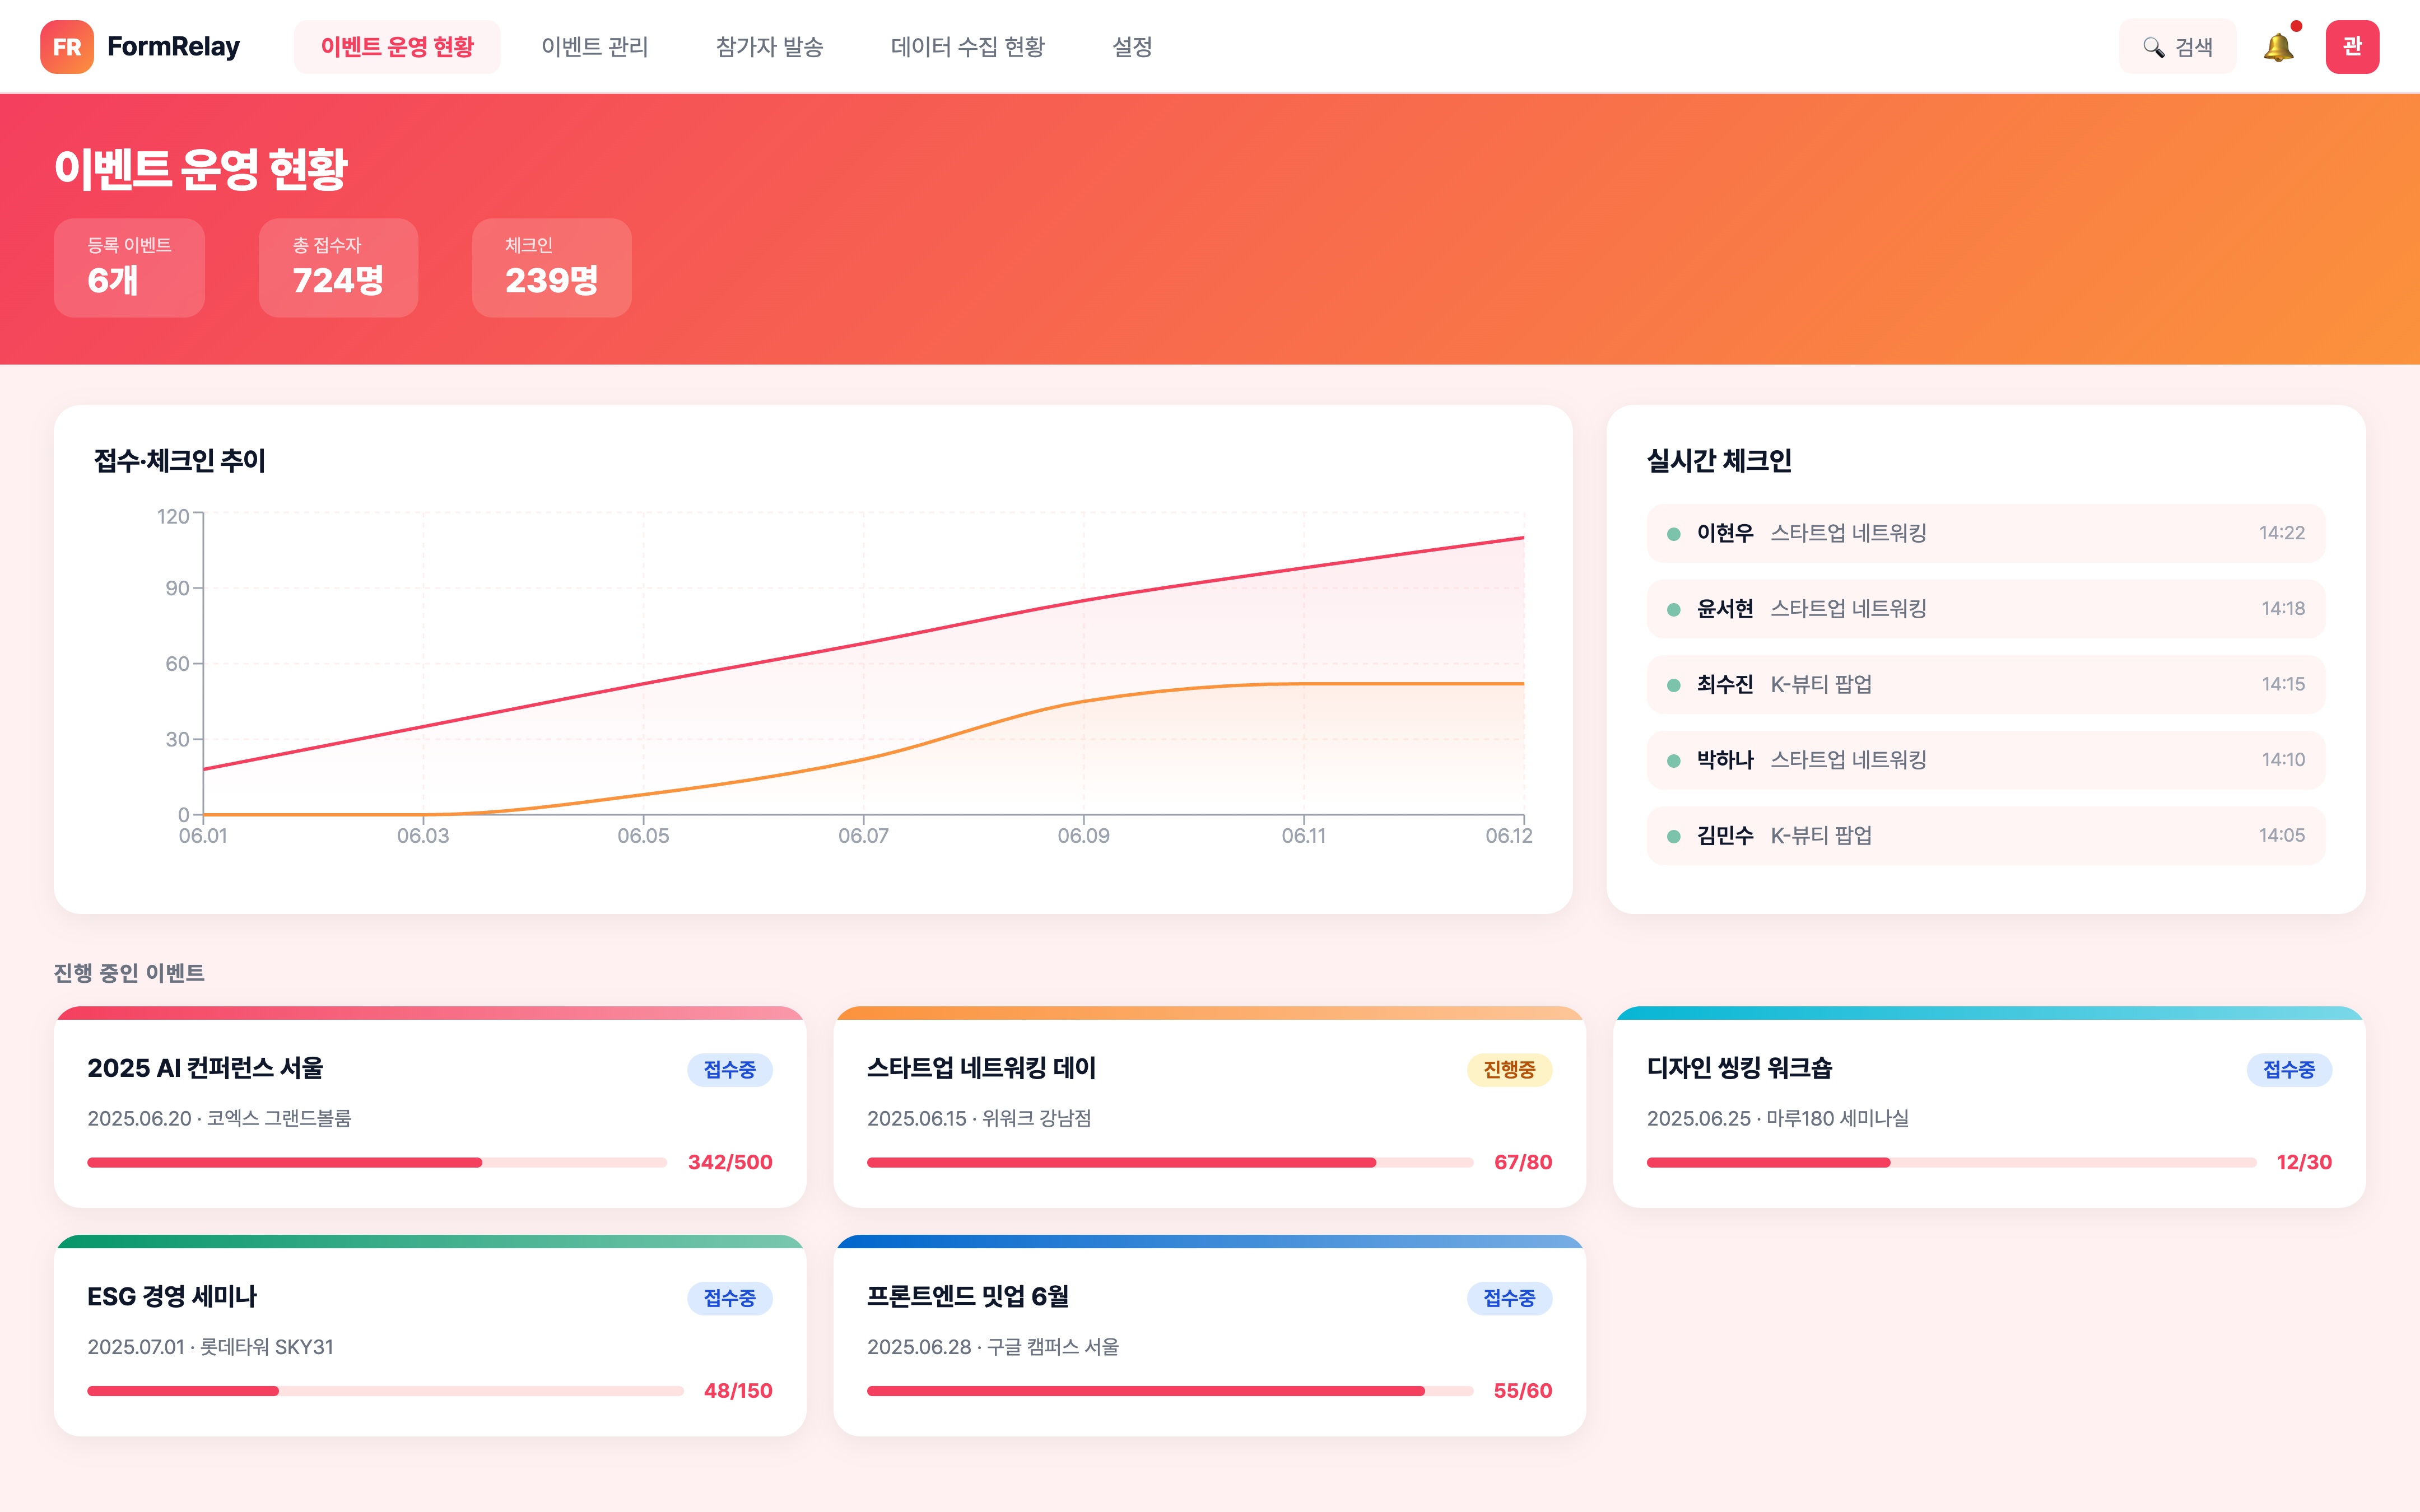Open 참가자 발송 tab

pos(769,47)
